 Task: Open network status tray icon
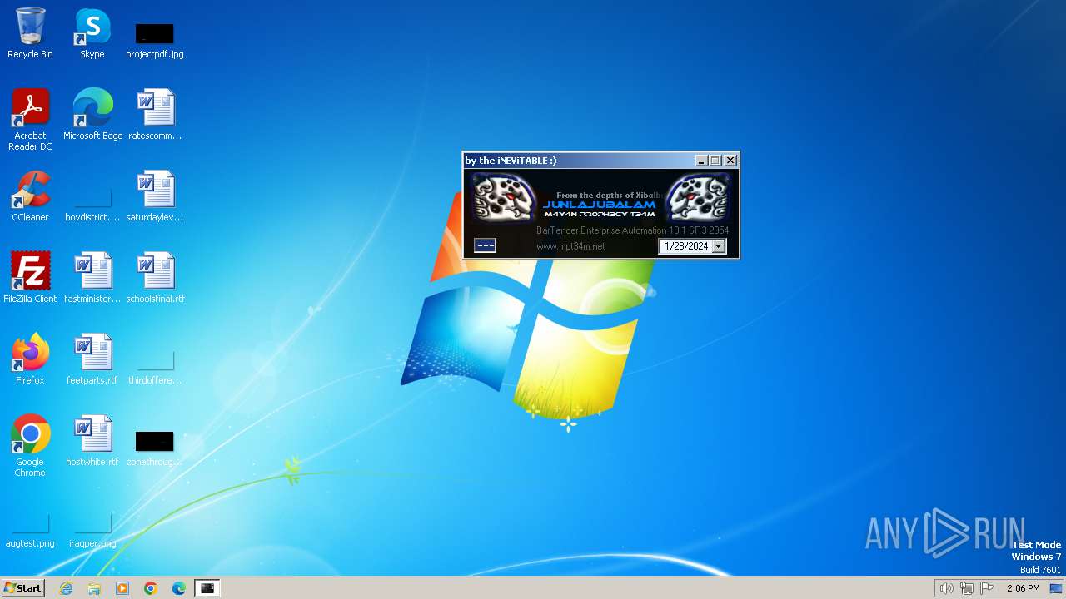[x=966, y=588]
